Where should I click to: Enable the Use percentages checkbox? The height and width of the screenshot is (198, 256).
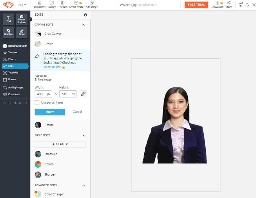click(x=37, y=103)
